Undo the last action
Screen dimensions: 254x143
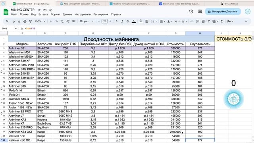click(13, 21)
